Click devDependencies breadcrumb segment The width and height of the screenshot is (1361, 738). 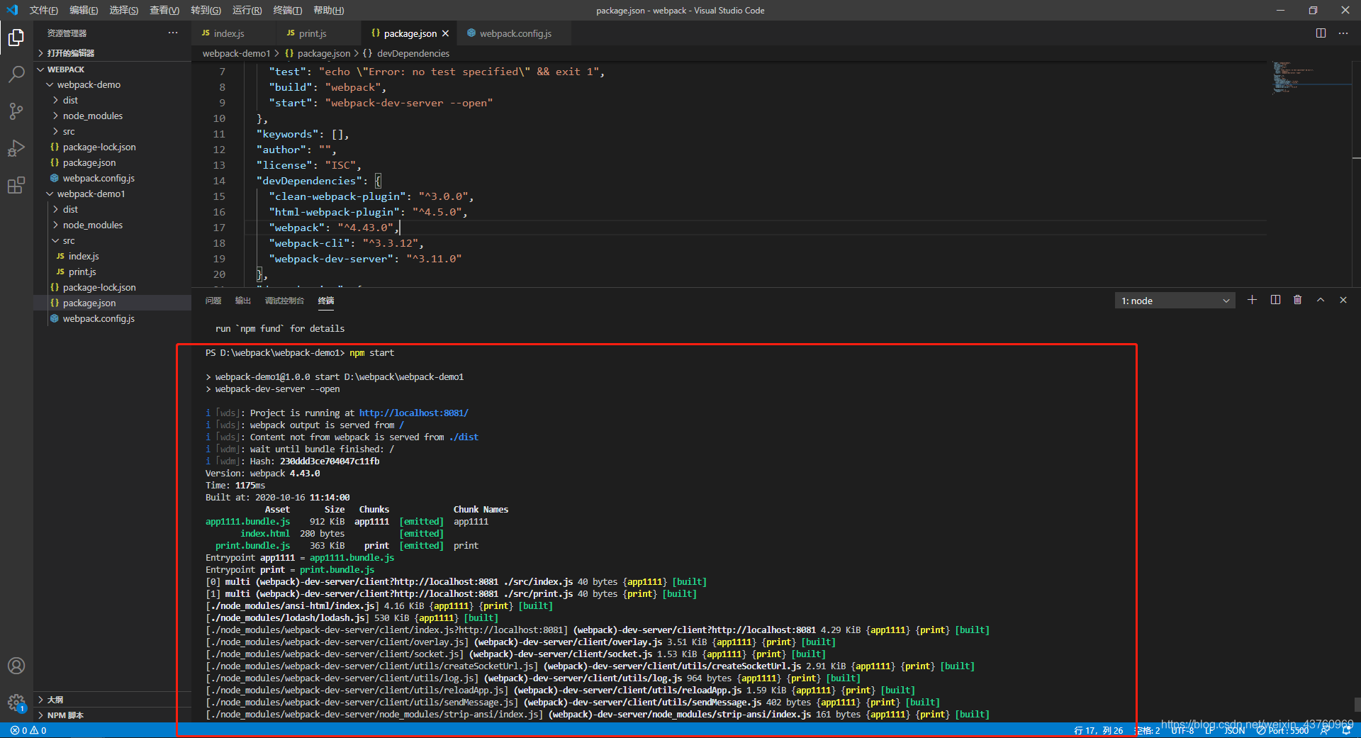[413, 53]
